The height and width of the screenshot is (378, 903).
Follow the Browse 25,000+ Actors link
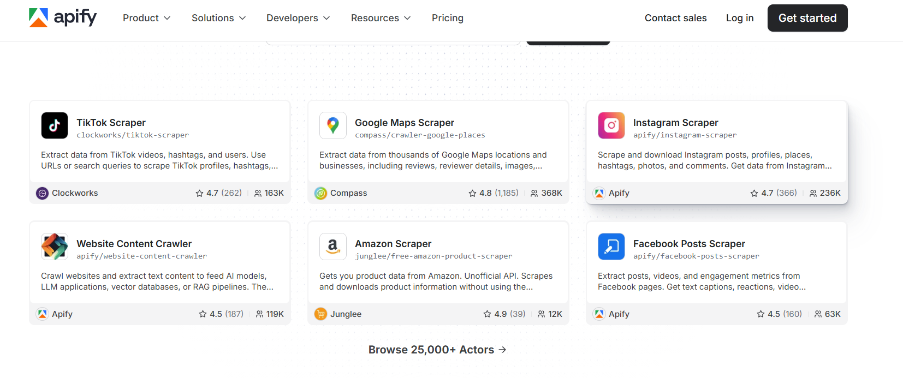[437, 350]
